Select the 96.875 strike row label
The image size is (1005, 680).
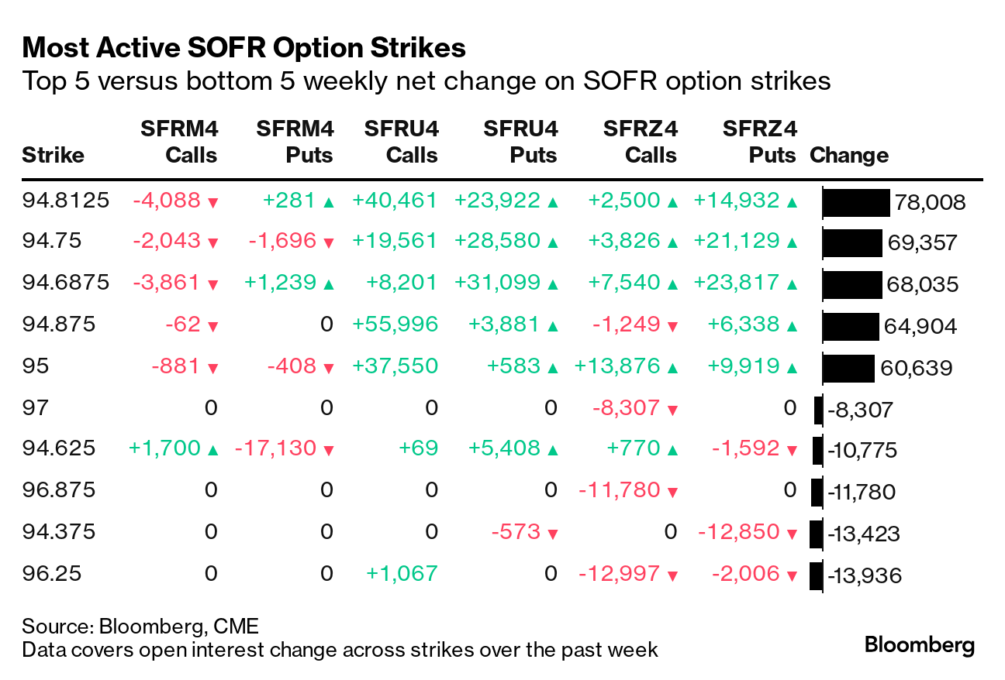tap(58, 490)
